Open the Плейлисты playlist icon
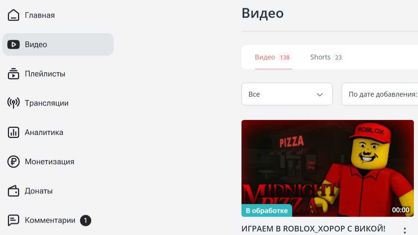Image resolution: width=418 pixels, height=235 pixels. (13, 74)
